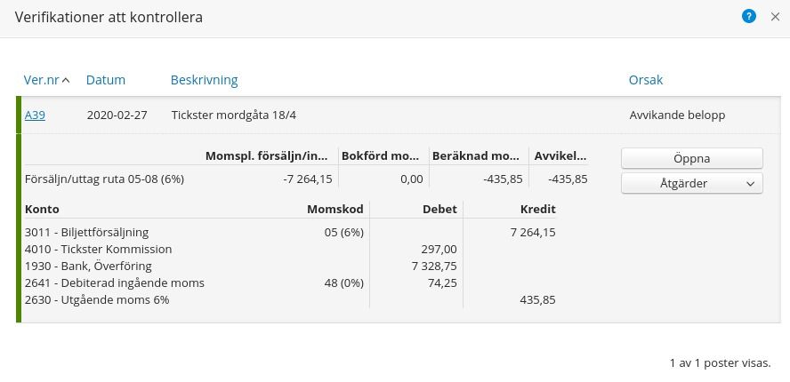Select row 2641 - Debiterad ingående moms
This screenshot has height=382, width=790.
(115, 283)
